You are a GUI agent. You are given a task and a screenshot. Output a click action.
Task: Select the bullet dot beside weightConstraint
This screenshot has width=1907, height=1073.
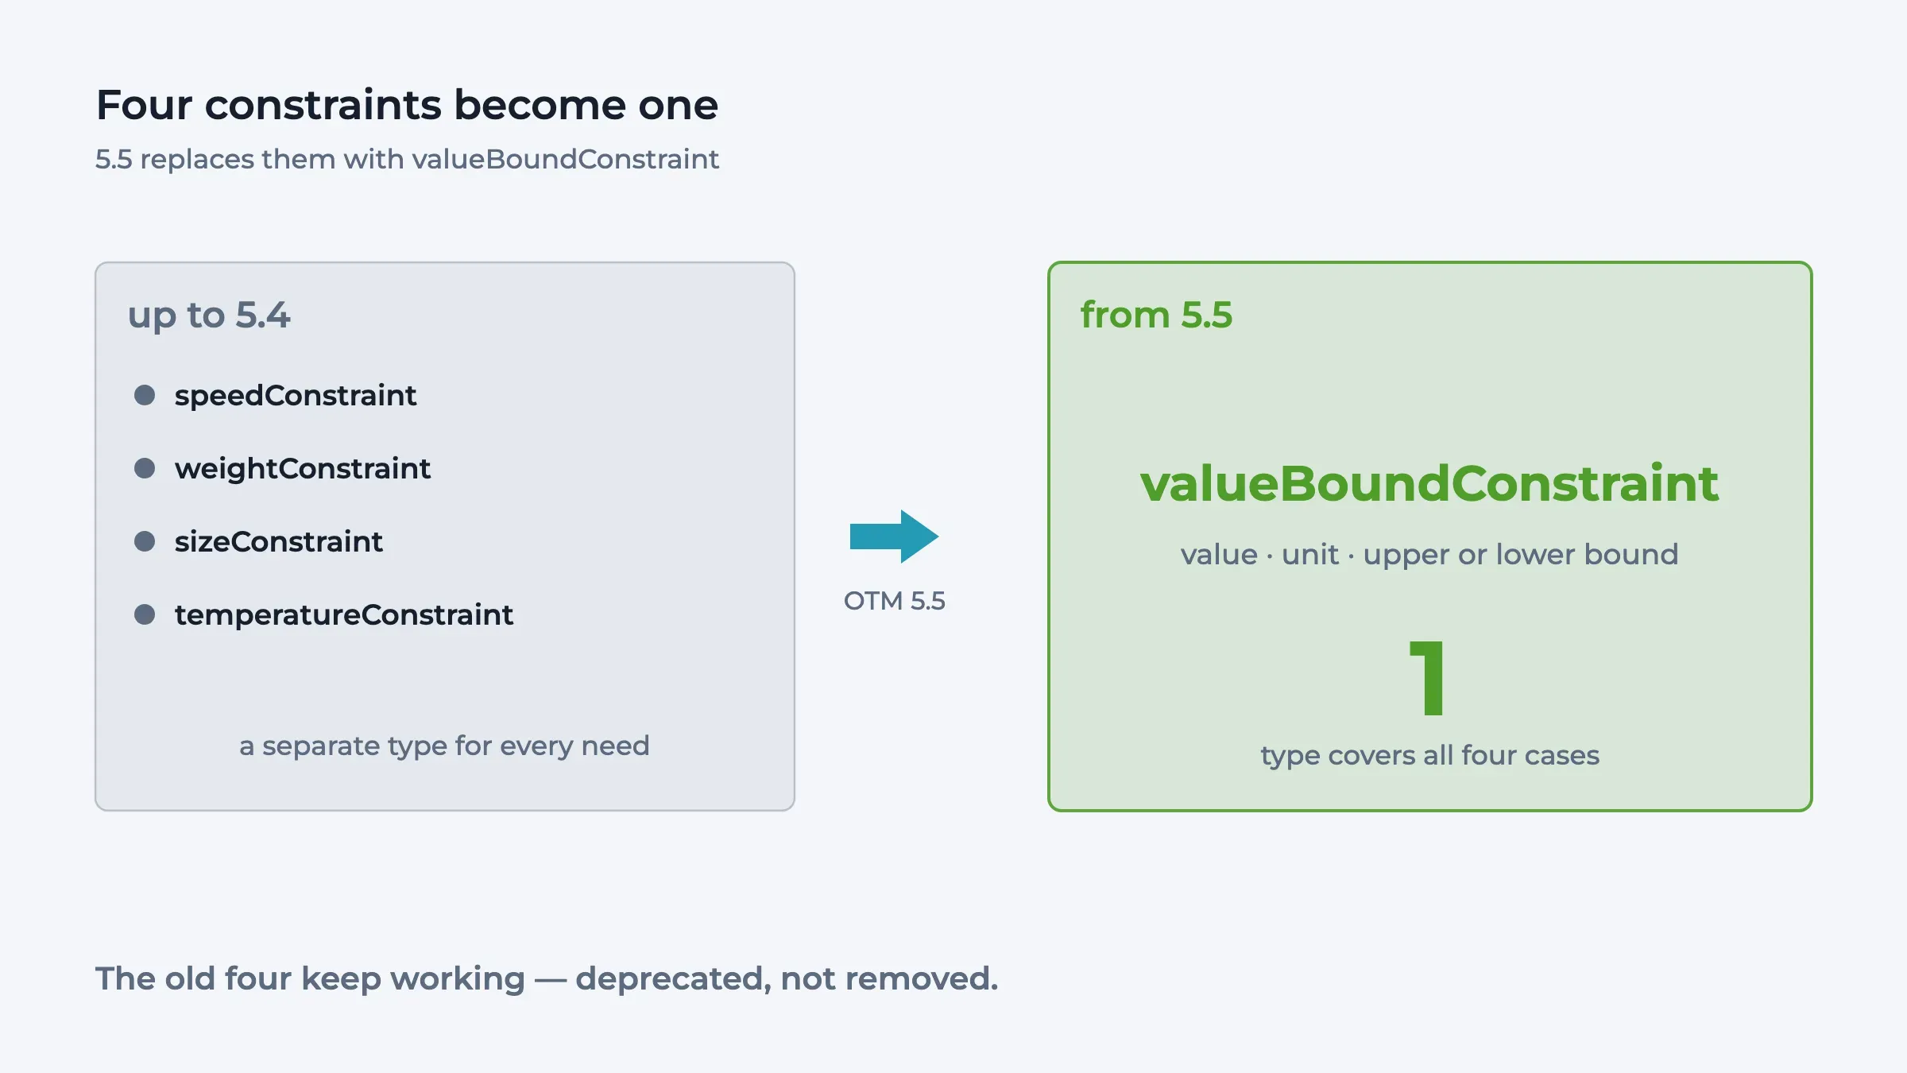tap(145, 468)
